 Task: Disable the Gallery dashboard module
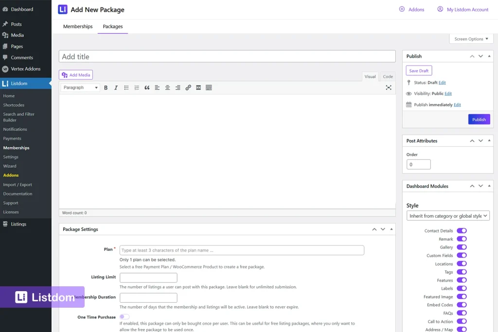pyautogui.click(x=462, y=247)
